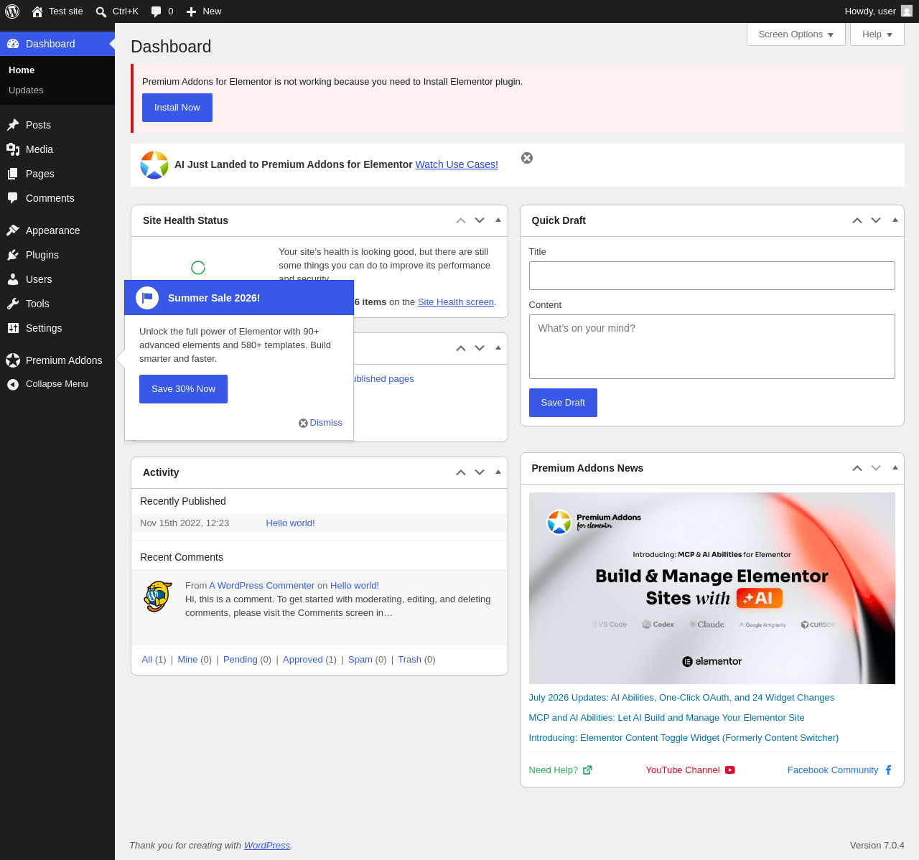
Task: Click the Posts pushpin icon
Action: tap(13, 125)
